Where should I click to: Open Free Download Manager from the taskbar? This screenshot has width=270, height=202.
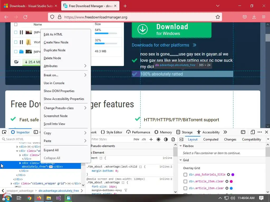click(68, 198)
